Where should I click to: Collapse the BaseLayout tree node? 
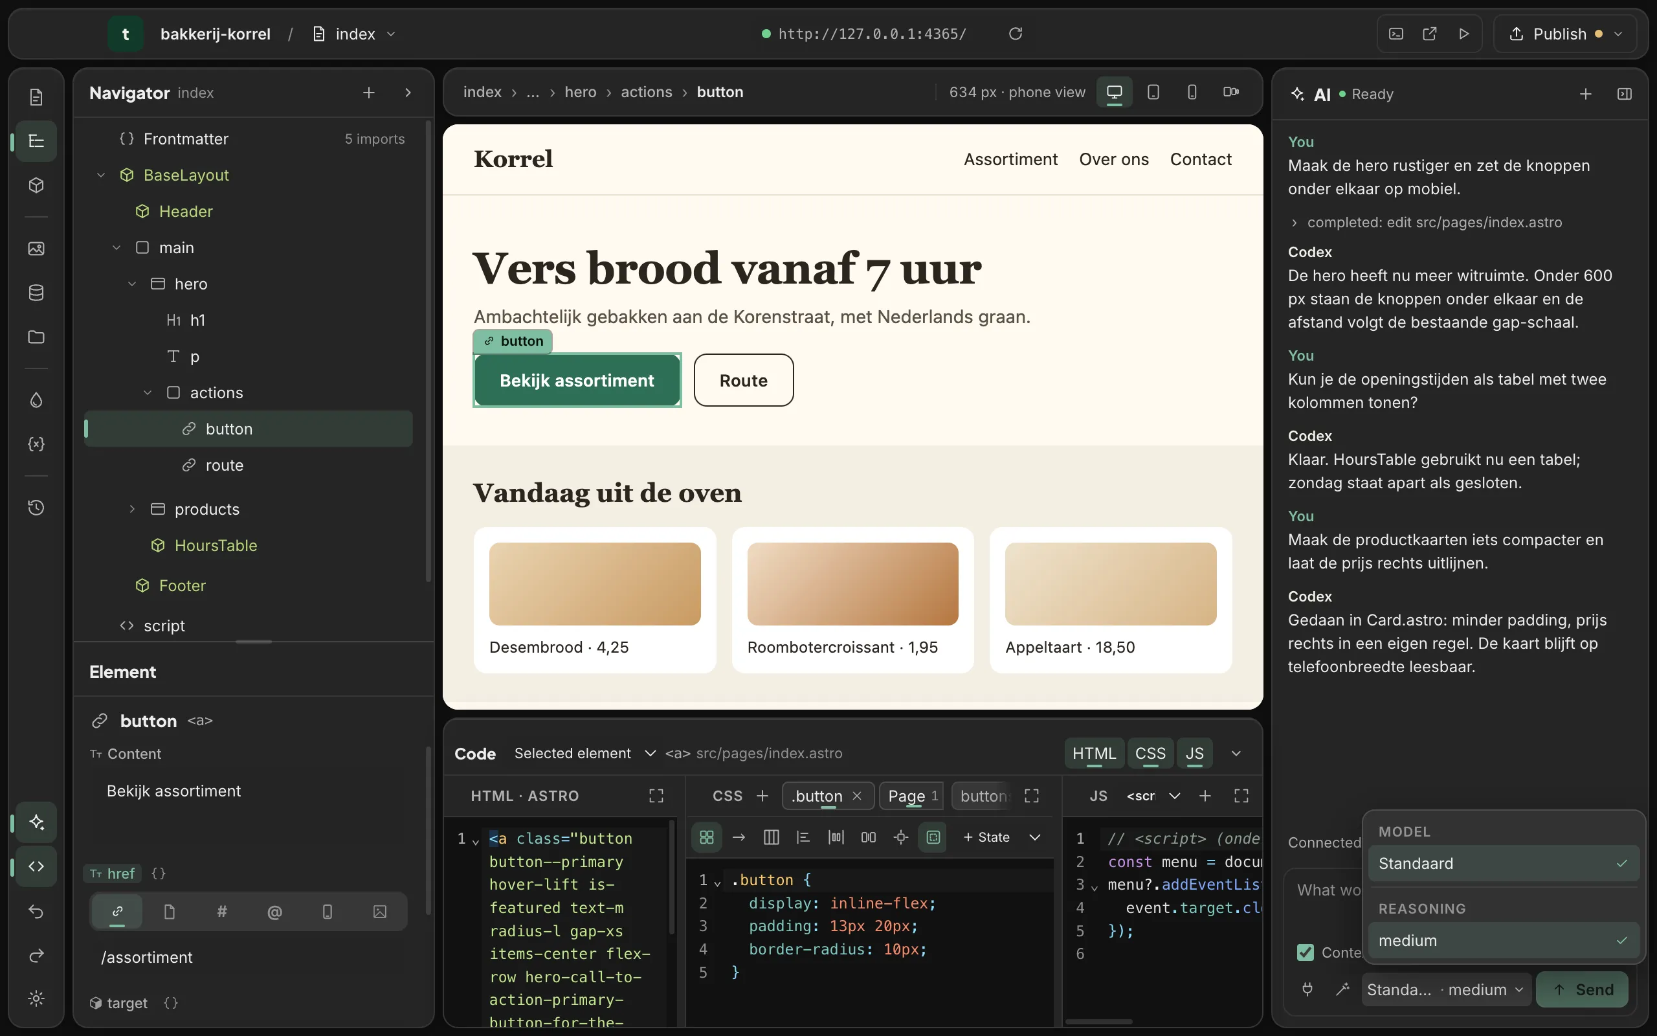[101, 175]
